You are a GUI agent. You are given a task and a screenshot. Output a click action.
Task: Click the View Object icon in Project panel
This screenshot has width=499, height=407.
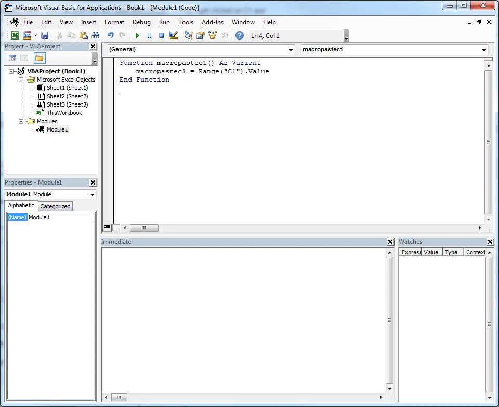(x=24, y=58)
